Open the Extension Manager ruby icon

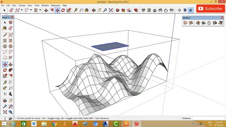[136, 10]
